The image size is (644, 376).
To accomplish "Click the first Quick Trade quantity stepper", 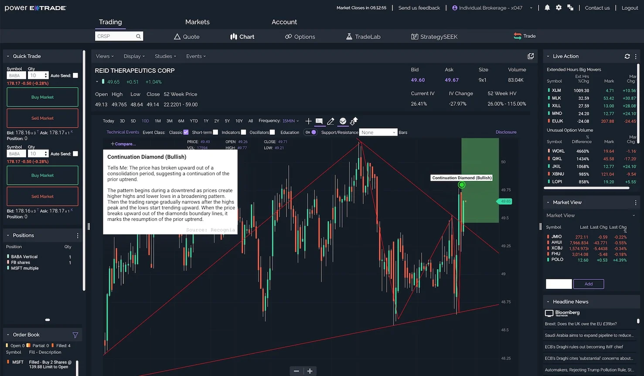I will click(x=46, y=75).
